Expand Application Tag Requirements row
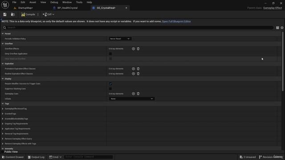Screen dimensions: 285x160 tap(3, 128)
